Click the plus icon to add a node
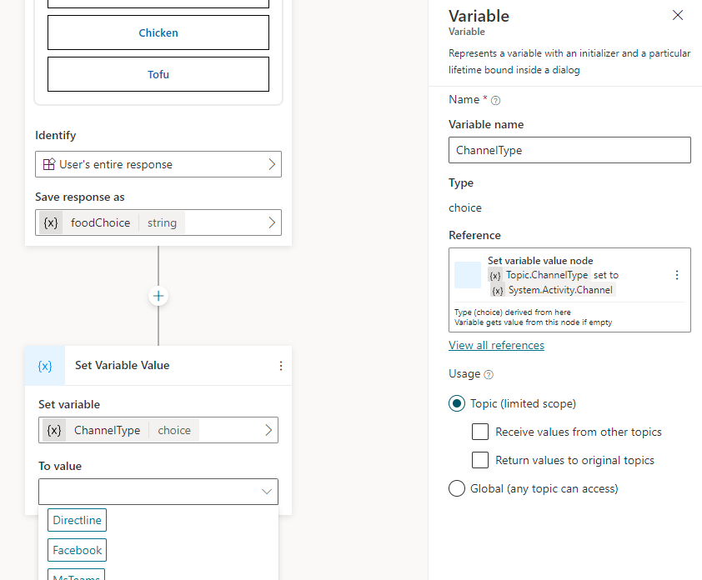 click(158, 296)
